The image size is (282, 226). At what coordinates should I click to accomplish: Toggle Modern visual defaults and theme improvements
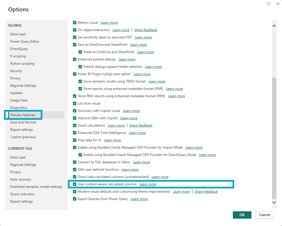pyautogui.click(x=75, y=192)
